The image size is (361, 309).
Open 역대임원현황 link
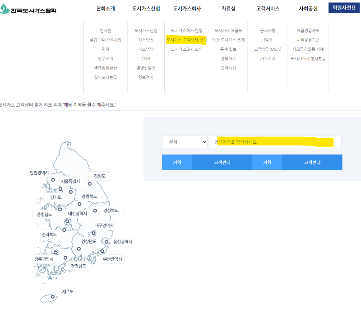pyautogui.click(x=106, y=68)
